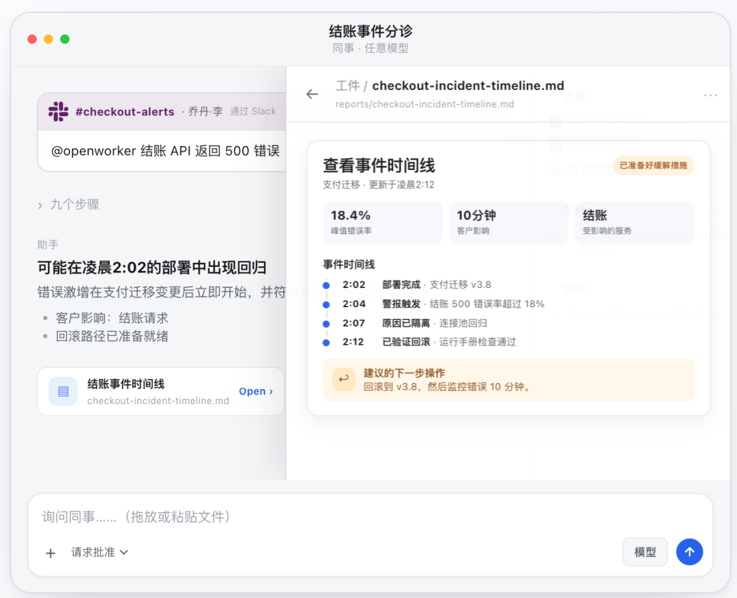Viewport: 737px width, 598px height.
Task: Open the 结账事件时间线 artifact link
Action: [256, 391]
